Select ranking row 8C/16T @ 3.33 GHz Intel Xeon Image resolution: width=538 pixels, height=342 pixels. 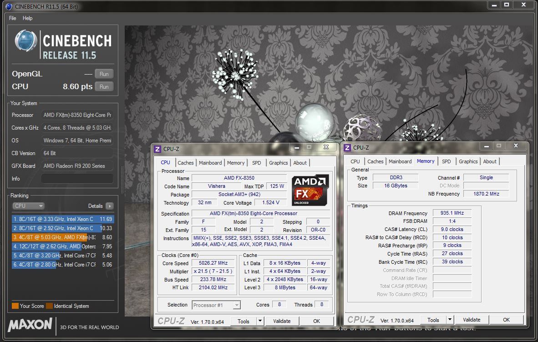(63, 219)
